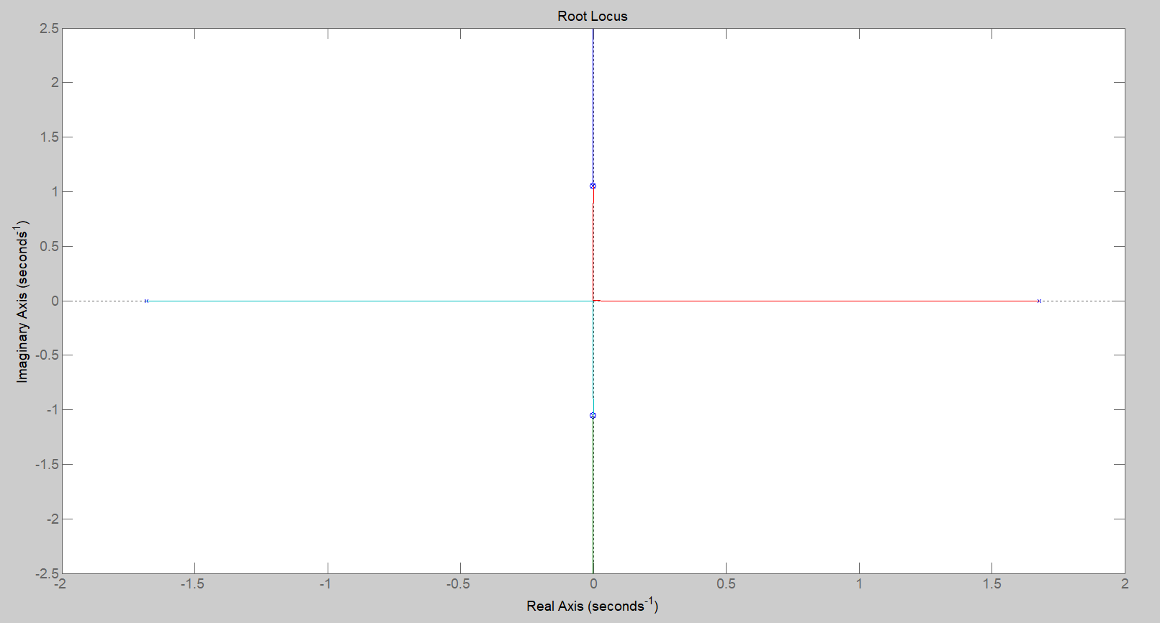Image resolution: width=1160 pixels, height=623 pixels.
Task: Click real axis tick label 1.5
Action: click(x=992, y=583)
